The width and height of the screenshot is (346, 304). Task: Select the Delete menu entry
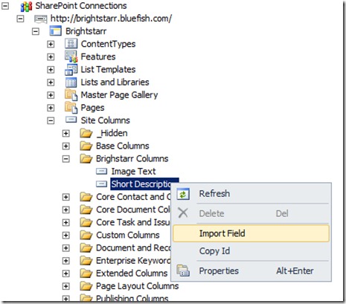coord(251,213)
